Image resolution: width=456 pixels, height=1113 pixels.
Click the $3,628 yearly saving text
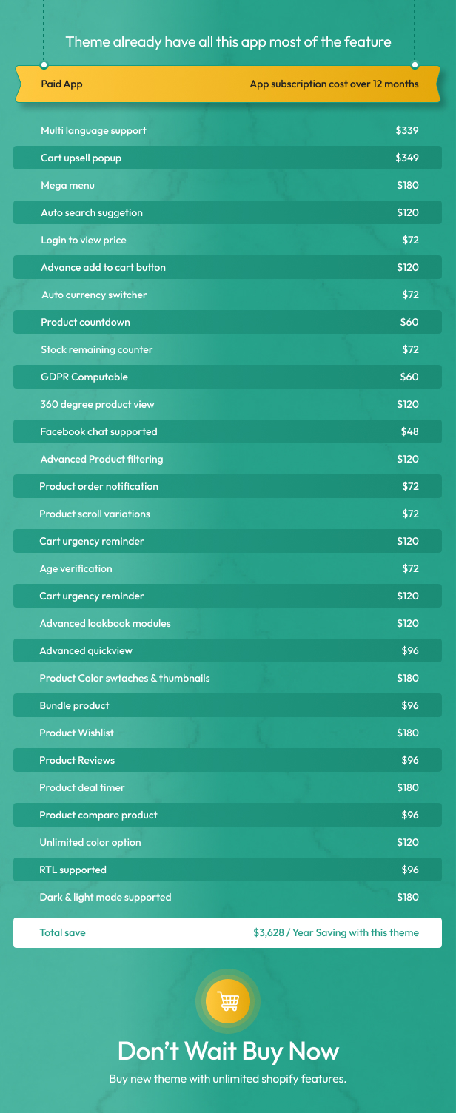coord(336,932)
